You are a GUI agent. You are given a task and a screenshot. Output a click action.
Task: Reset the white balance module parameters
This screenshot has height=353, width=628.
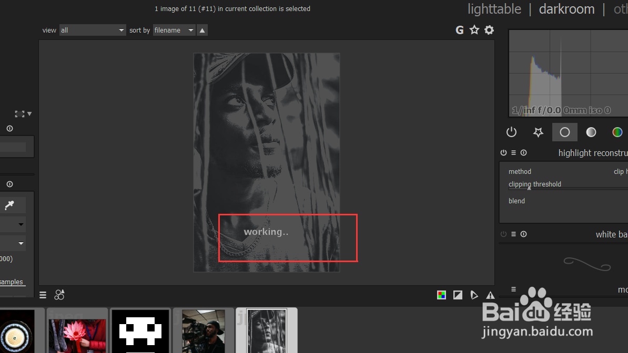coord(523,234)
